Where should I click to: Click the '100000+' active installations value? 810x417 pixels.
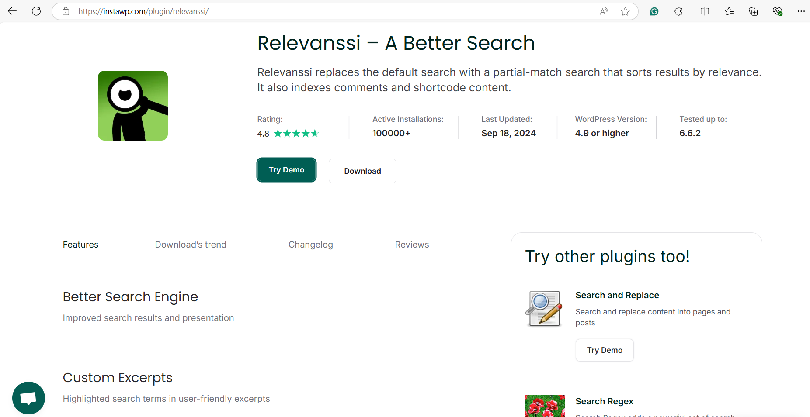click(x=391, y=133)
